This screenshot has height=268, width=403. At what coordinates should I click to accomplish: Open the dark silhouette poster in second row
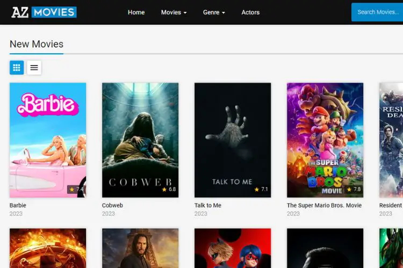[325, 248]
